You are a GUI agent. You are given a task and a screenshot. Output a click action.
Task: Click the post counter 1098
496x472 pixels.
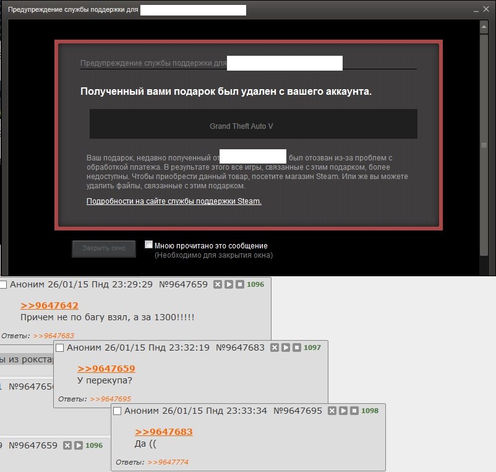pos(370,411)
